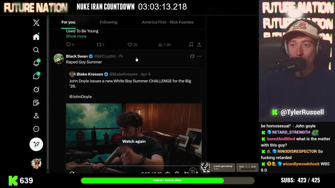Click the SUBS: 423 / 425 counter

(300, 180)
